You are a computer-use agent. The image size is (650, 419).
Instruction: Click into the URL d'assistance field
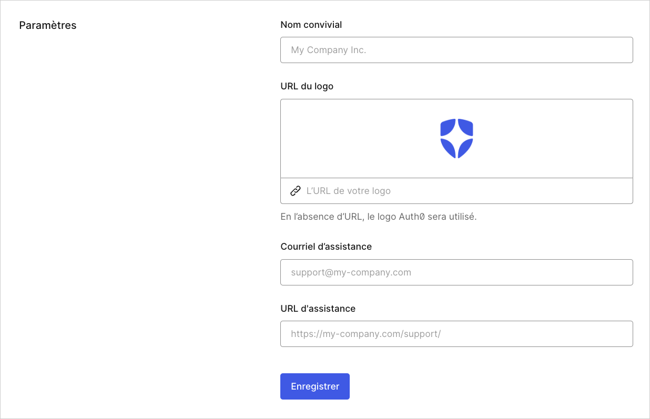[x=456, y=334]
